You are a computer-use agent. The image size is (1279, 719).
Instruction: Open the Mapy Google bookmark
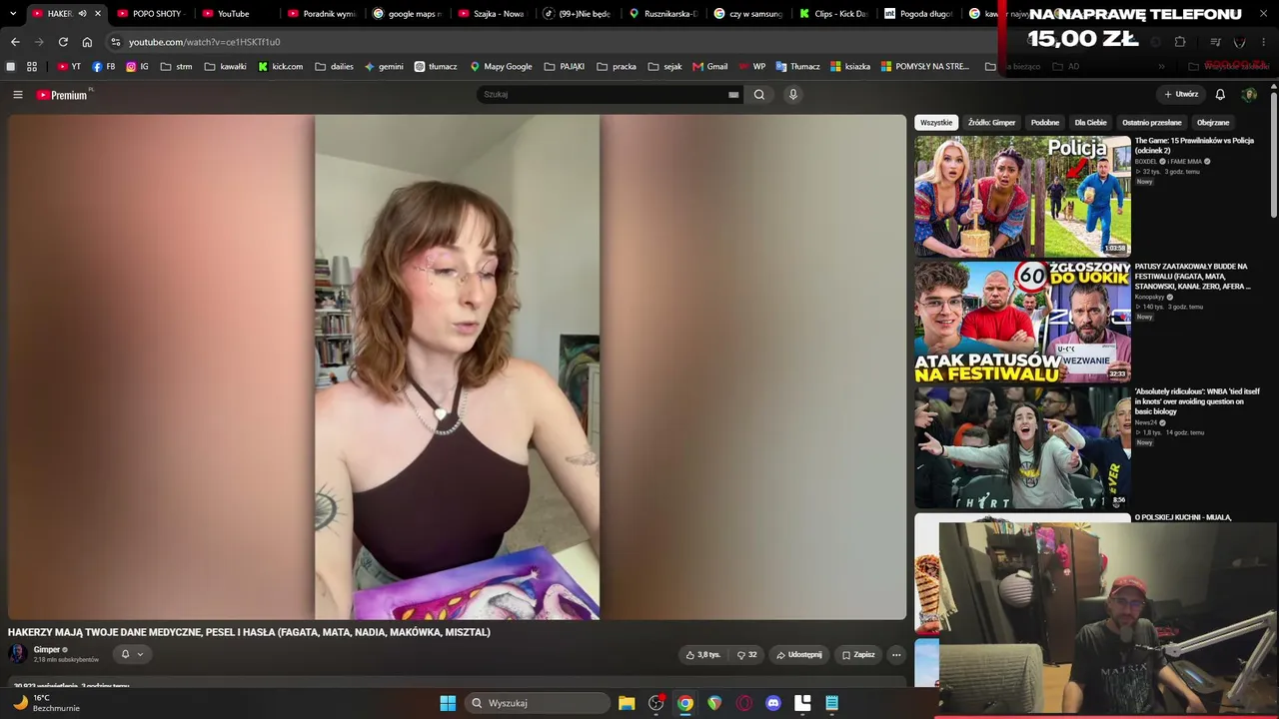[x=501, y=67]
